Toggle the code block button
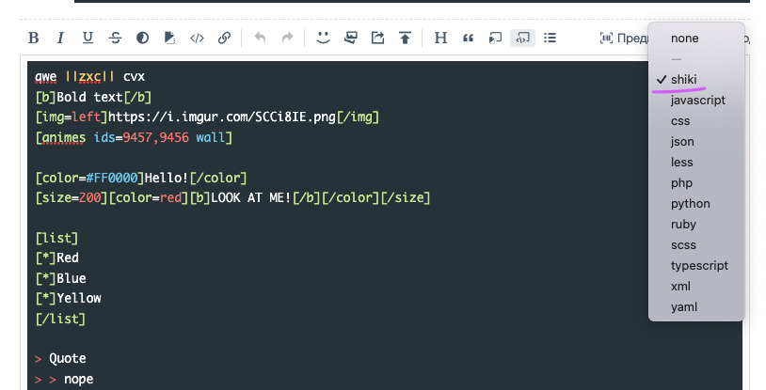 [522, 39]
